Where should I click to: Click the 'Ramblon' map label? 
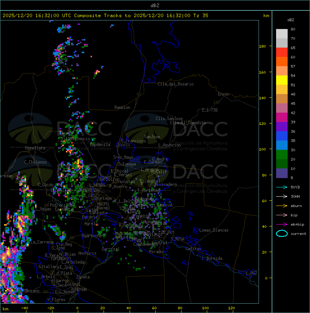122,107
